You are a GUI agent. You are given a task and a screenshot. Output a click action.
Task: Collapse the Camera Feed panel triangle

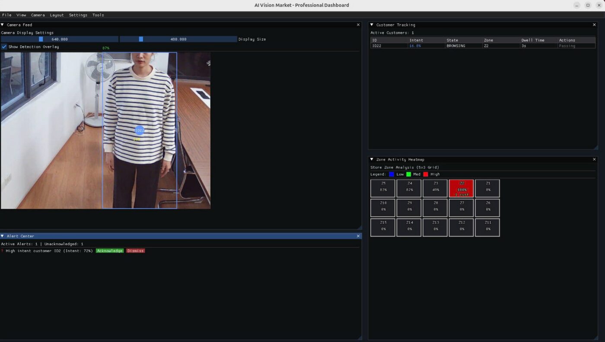click(3, 25)
